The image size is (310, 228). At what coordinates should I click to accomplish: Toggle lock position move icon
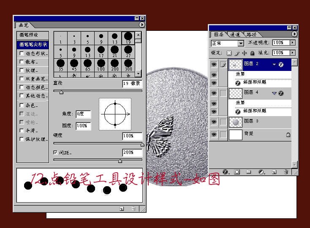[245, 53]
